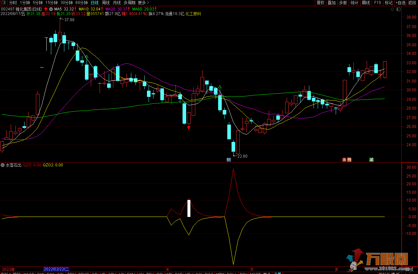418x274 pixels.
Task: Click the 叠加 overlay button
Action: coord(331,3)
